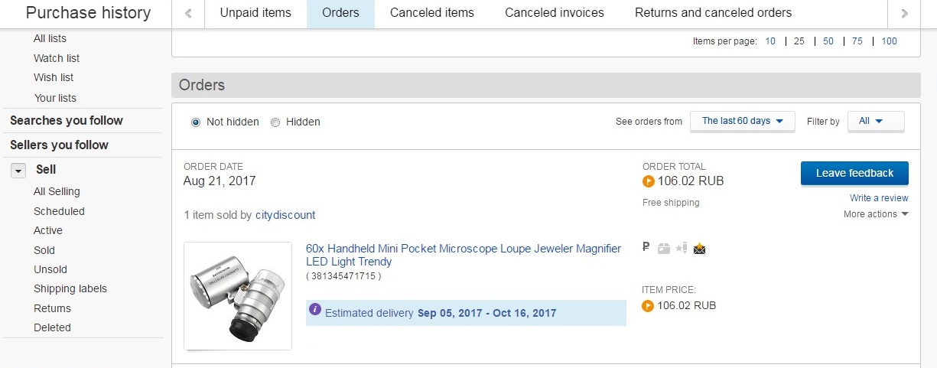The image size is (937, 368).
Task: Open the citydiscount seller link
Action: pyautogui.click(x=285, y=215)
